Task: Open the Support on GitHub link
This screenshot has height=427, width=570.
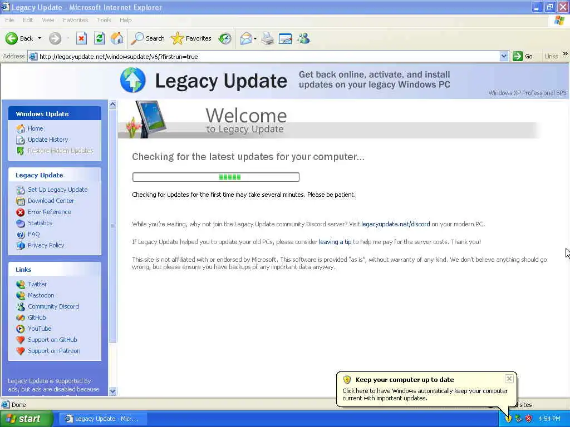Action: pos(52,340)
